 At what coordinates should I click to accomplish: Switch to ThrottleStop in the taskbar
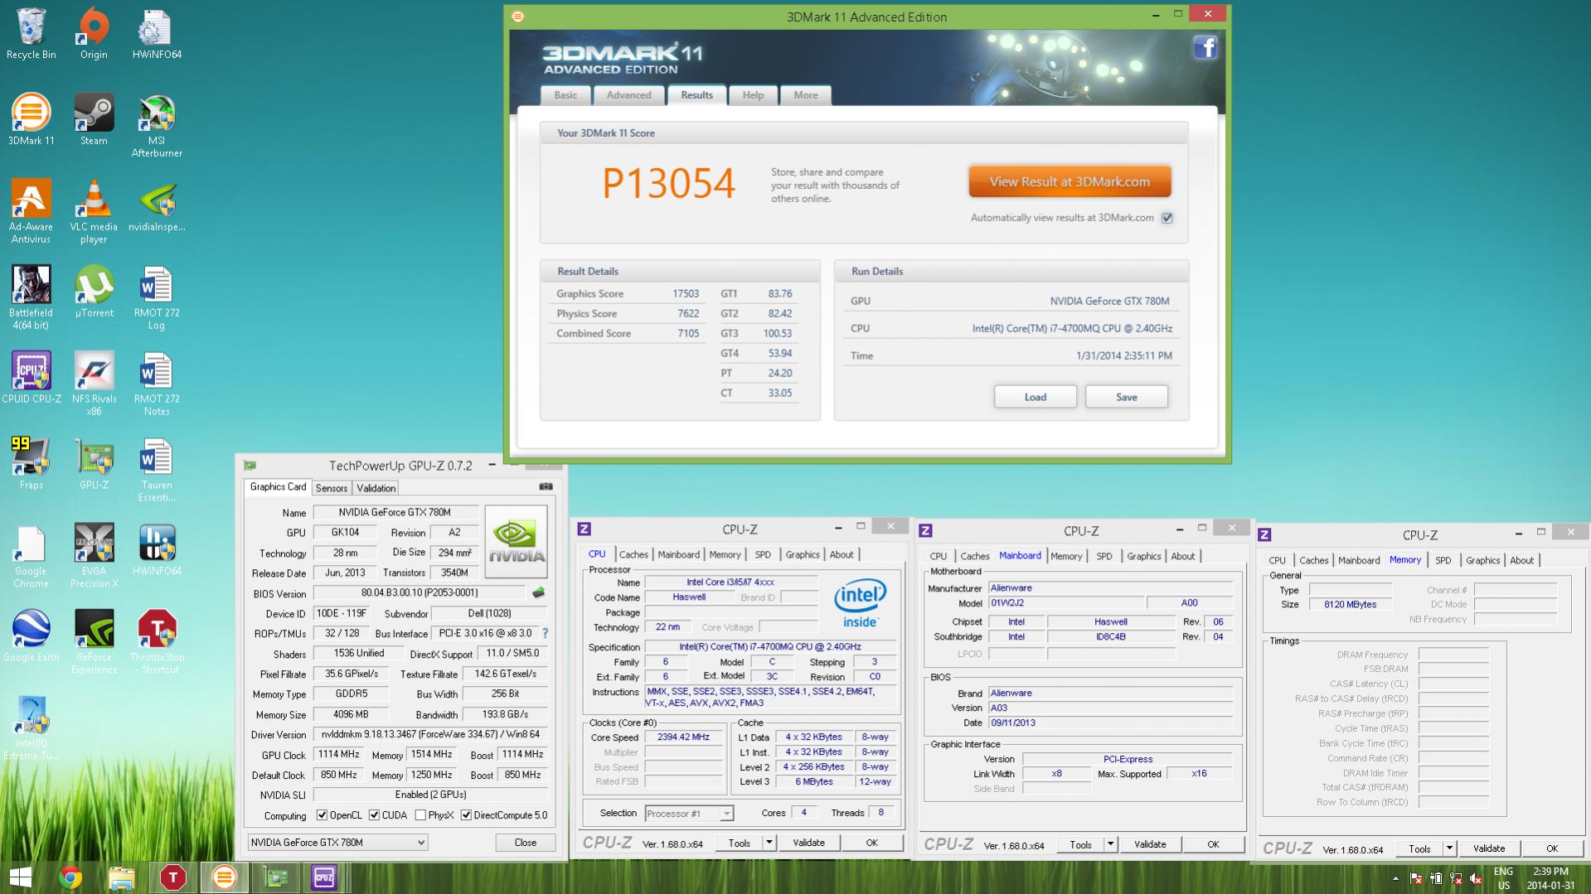(x=172, y=877)
